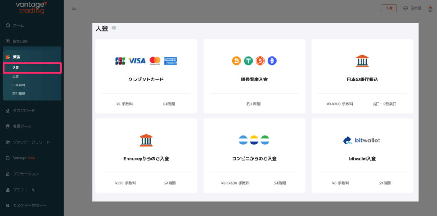
Task: Click the プロフィール person icon
Action: tap(8, 190)
